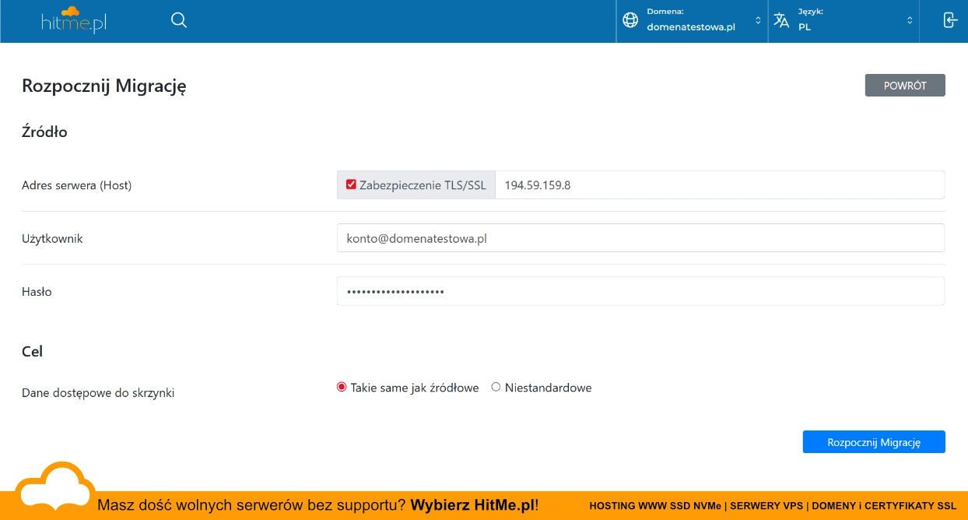Select the Niestandardowe radio option
The height and width of the screenshot is (520, 968).
pyautogui.click(x=496, y=387)
